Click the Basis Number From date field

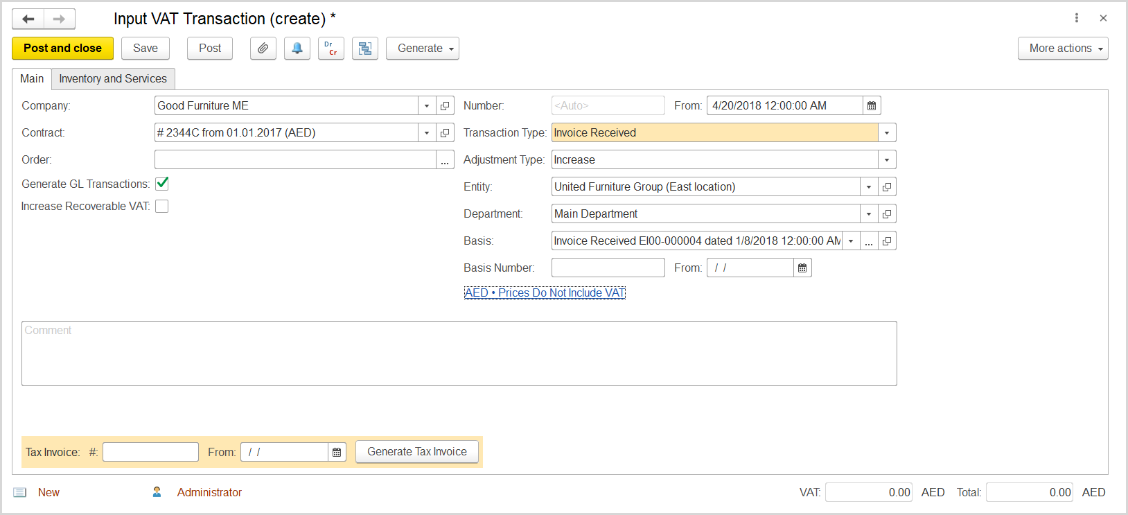click(x=750, y=268)
